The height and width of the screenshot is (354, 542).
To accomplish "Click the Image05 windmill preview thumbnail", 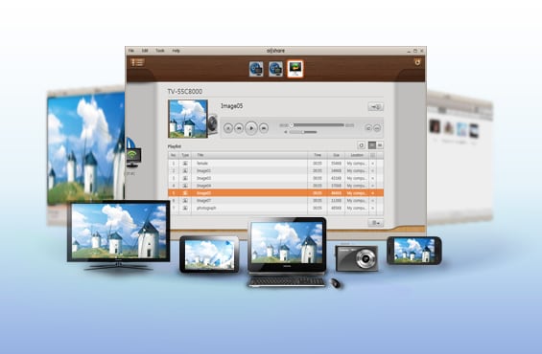I will coord(188,119).
